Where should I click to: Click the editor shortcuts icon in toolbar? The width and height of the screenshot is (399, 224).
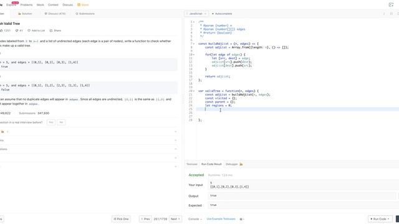point(392,14)
